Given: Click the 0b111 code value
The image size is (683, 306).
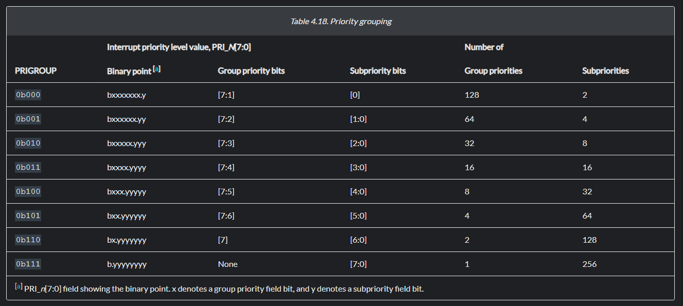Looking at the screenshot, I should click(28, 264).
